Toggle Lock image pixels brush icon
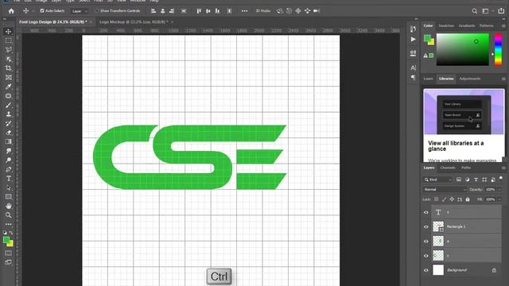This screenshot has height=286, width=509. pos(444,199)
